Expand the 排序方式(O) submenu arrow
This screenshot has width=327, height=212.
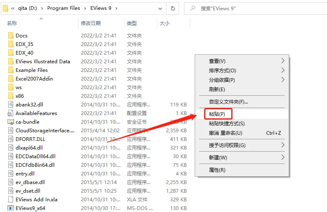283,70
